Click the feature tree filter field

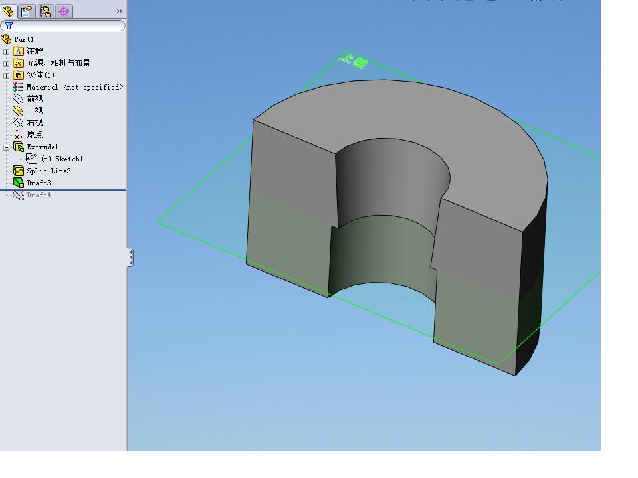[63, 25]
